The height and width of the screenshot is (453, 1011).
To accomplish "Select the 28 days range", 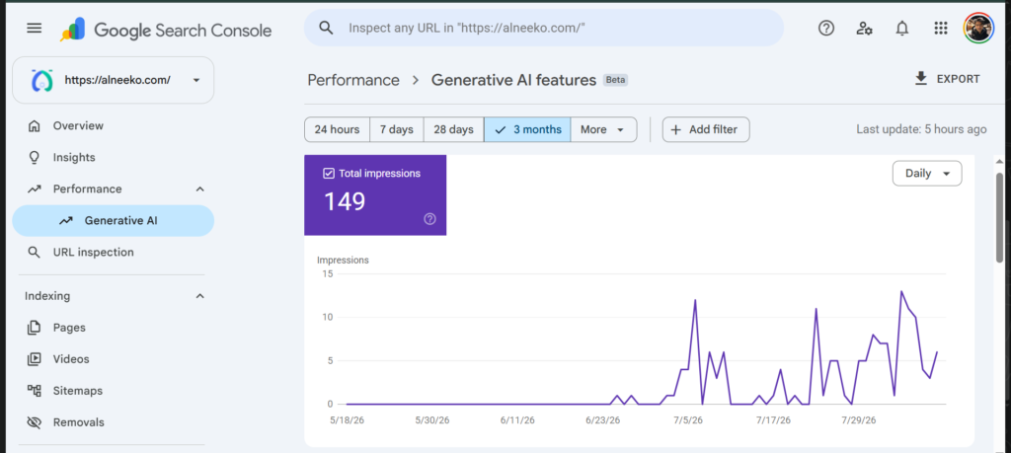I will tap(453, 129).
